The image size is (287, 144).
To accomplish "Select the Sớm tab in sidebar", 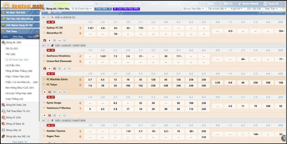I will (6, 36).
